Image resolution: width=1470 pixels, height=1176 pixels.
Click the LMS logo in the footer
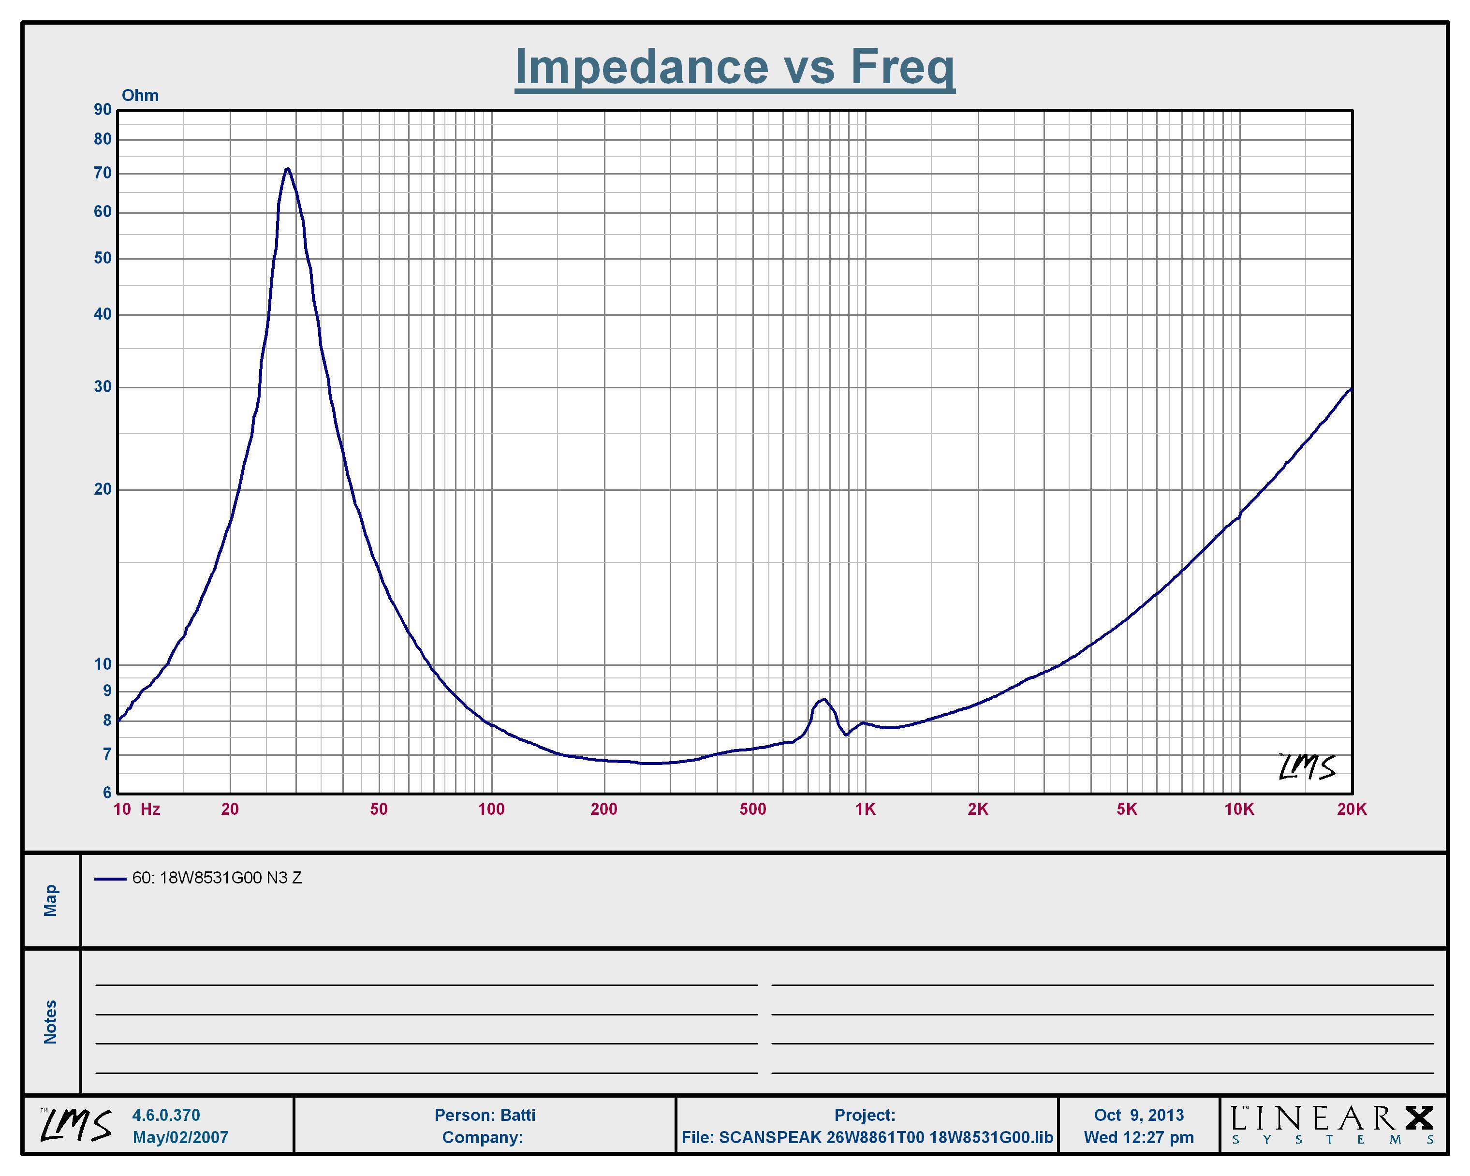coord(76,1125)
